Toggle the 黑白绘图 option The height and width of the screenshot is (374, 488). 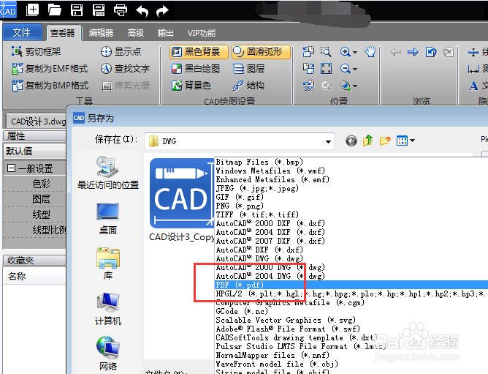196,69
